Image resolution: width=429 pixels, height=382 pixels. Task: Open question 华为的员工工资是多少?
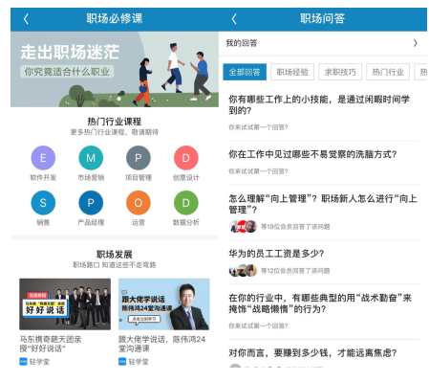276,254
